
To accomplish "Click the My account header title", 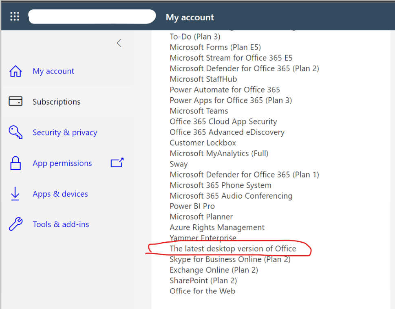I will coord(190,18).
